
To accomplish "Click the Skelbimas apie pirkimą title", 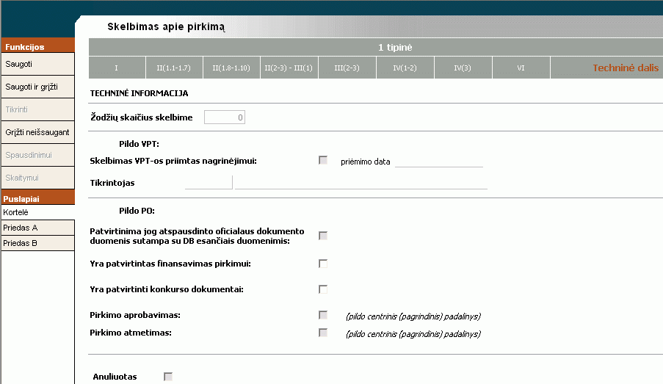I will [166, 26].
